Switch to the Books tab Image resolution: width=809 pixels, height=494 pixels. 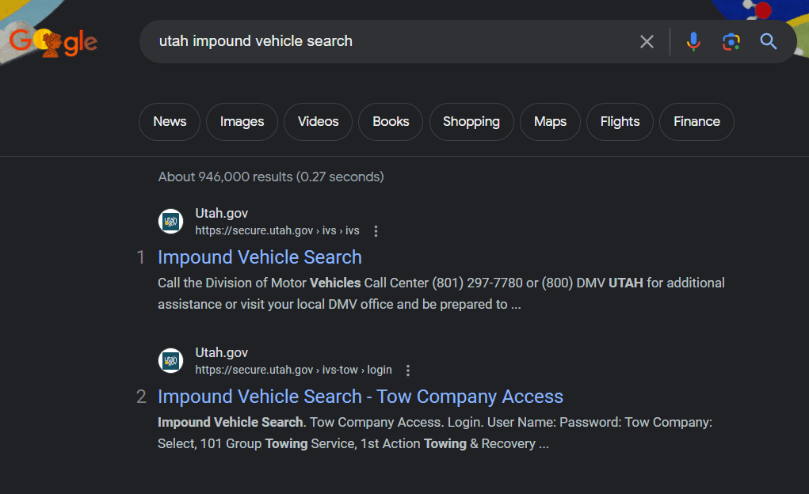point(391,122)
